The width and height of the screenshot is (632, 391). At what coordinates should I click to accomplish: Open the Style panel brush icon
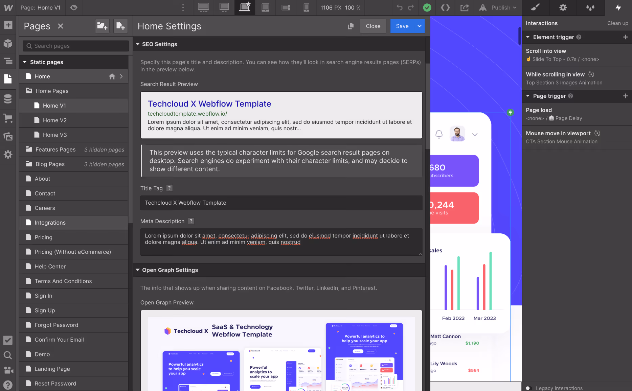[x=536, y=7]
